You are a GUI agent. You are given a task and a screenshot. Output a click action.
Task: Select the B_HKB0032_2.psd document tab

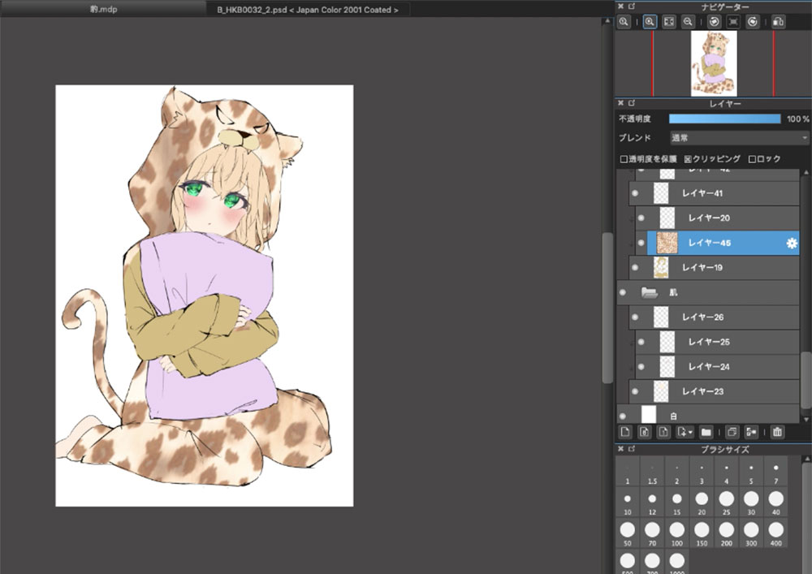[x=307, y=9]
